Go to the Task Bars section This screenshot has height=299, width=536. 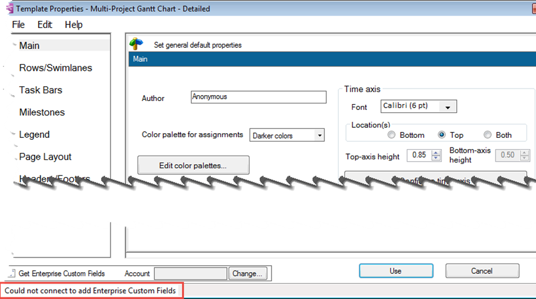tap(40, 90)
